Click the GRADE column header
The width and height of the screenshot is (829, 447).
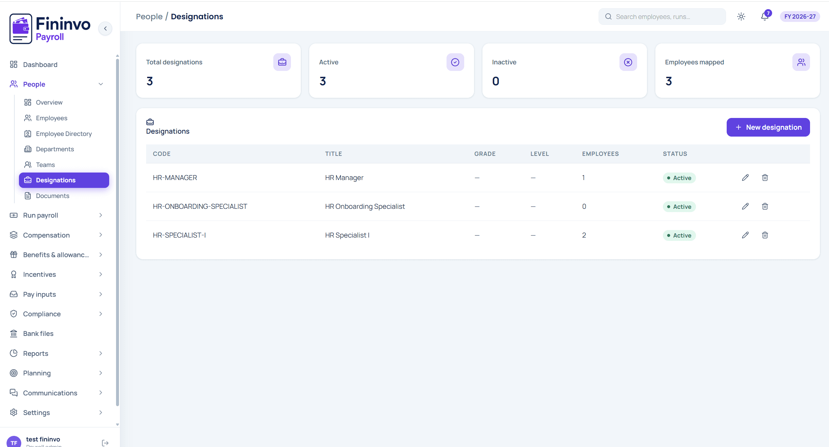[x=485, y=154]
